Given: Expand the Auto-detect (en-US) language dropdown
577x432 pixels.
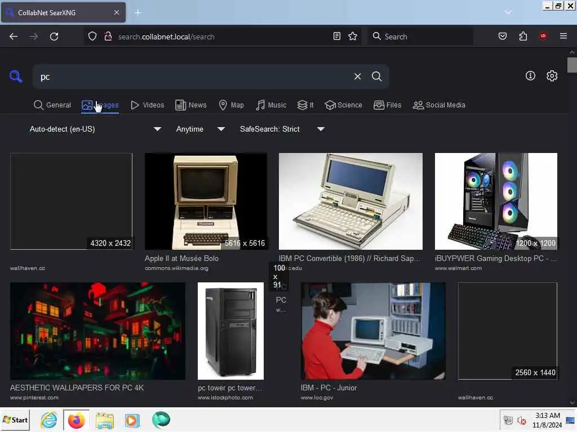Looking at the screenshot, I should [95, 129].
